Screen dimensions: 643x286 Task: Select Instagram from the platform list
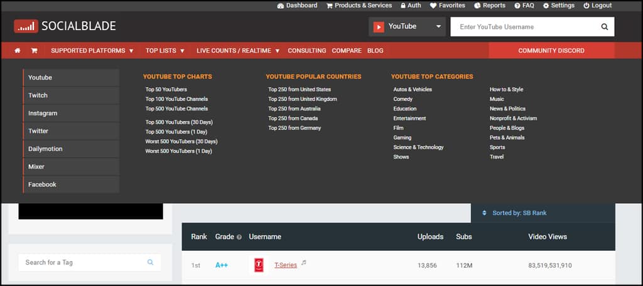[x=43, y=114]
